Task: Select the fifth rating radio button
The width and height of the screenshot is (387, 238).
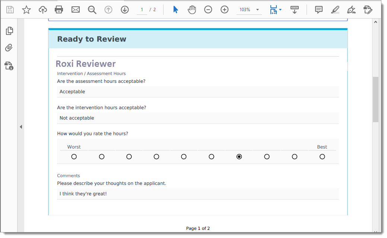Action: pyautogui.click(x=184, y=157)
